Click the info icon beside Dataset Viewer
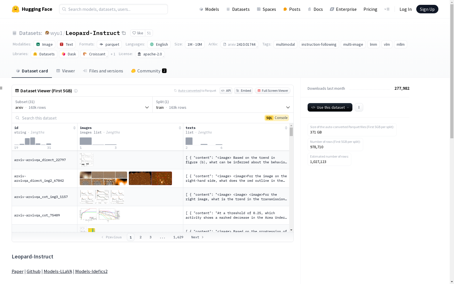This screenshot has height=284, width=454. 76,91
